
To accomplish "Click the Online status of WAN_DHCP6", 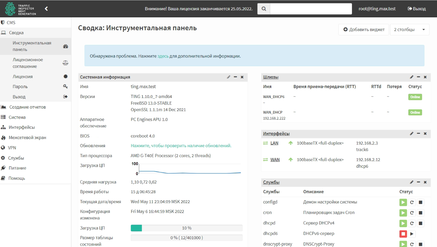I will tap(415, 97).
